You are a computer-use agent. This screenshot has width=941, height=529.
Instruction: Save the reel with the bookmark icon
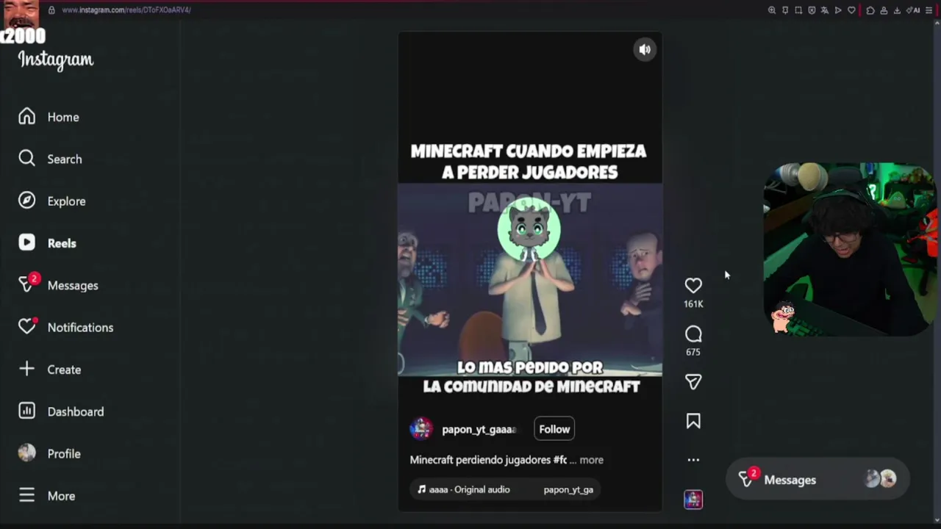point(693,421)
